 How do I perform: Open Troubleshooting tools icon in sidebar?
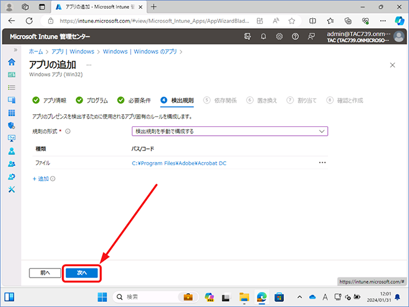click(x=11, y=189)
